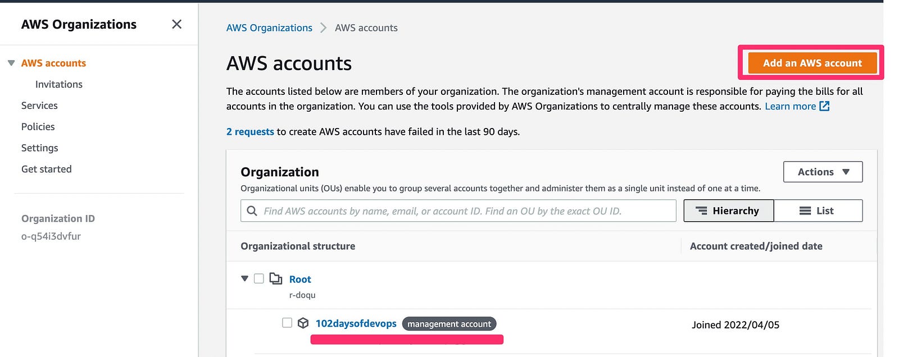Close the AWS Organizations sidebar panel
This screenshot has width=899, height=357.
coord(176,24)
